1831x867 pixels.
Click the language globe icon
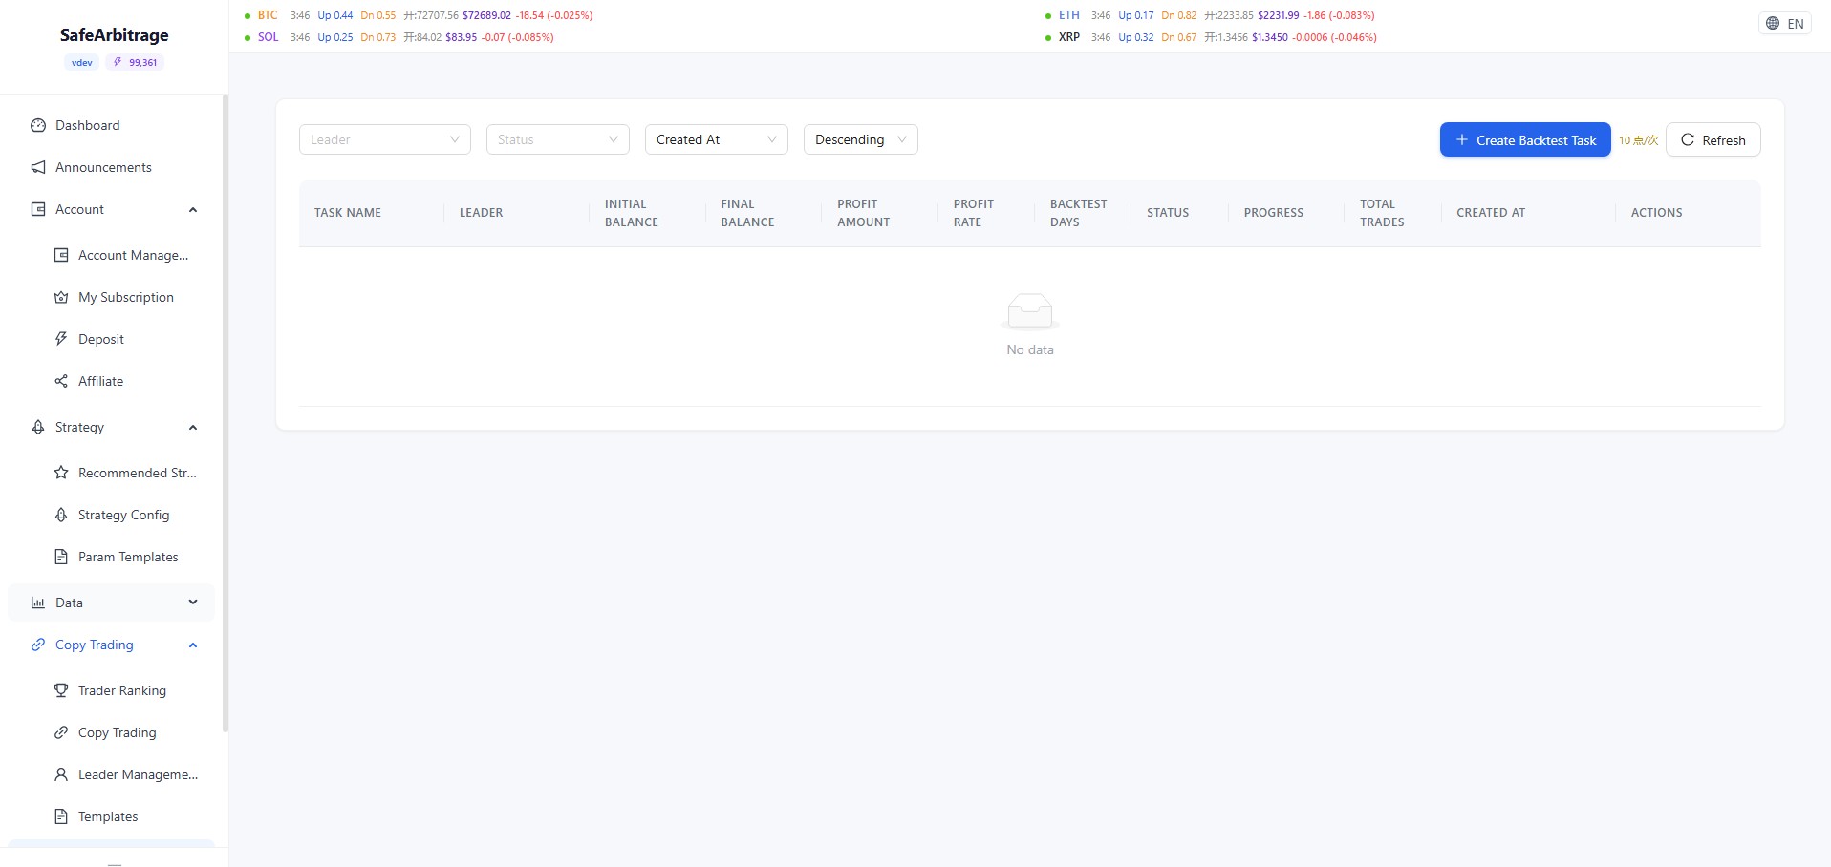click(1772, 23)
